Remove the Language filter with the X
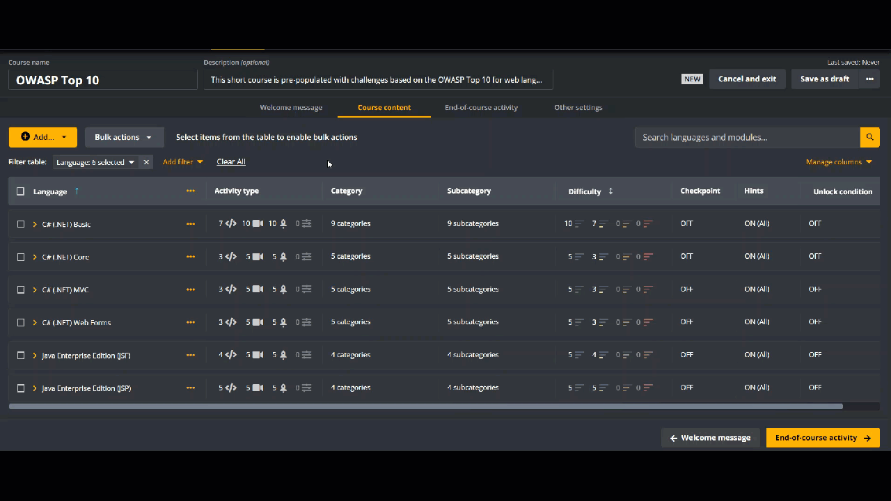 [146, 162]
